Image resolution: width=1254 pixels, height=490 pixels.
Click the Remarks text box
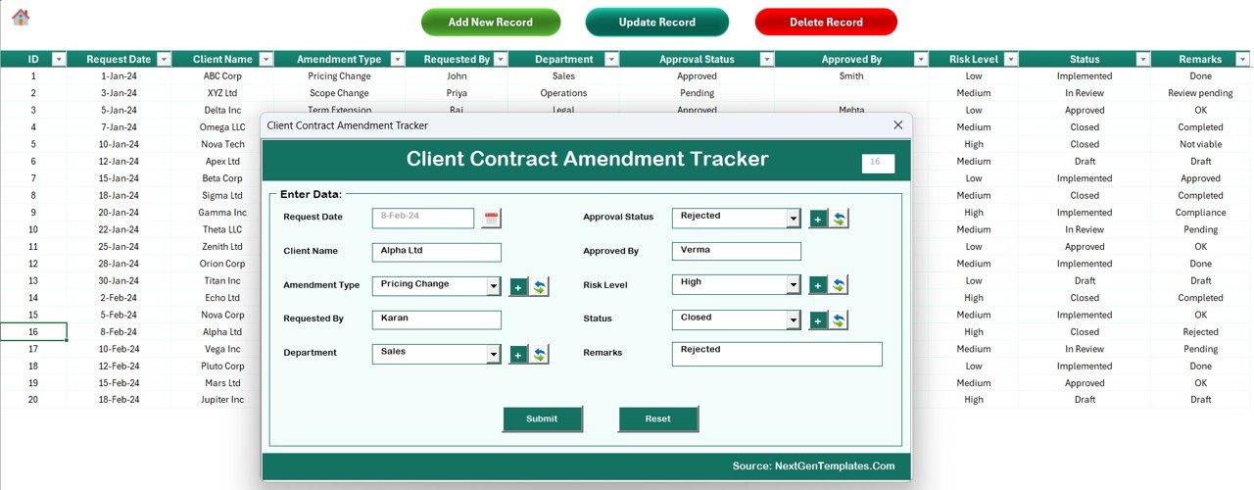(777, 354)
